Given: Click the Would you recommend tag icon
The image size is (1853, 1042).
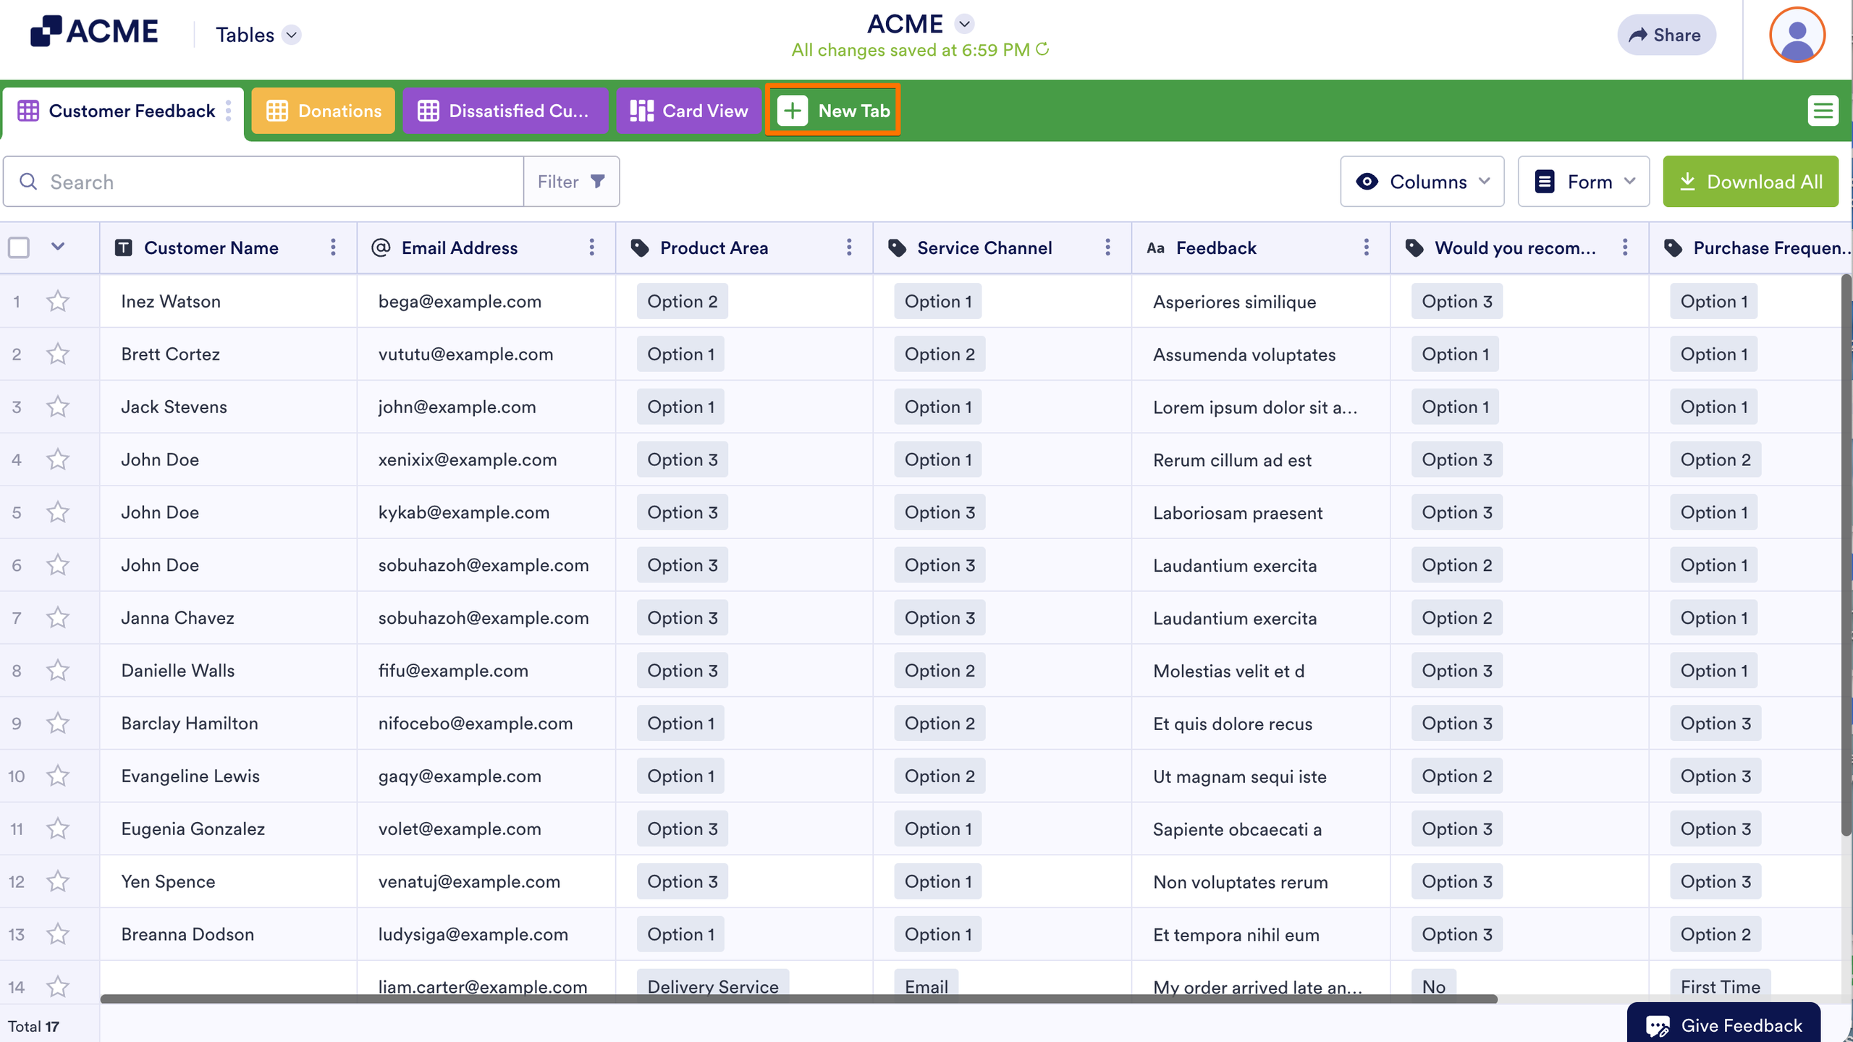Looking at the screenshot, I should click(x=1415, y=248).
